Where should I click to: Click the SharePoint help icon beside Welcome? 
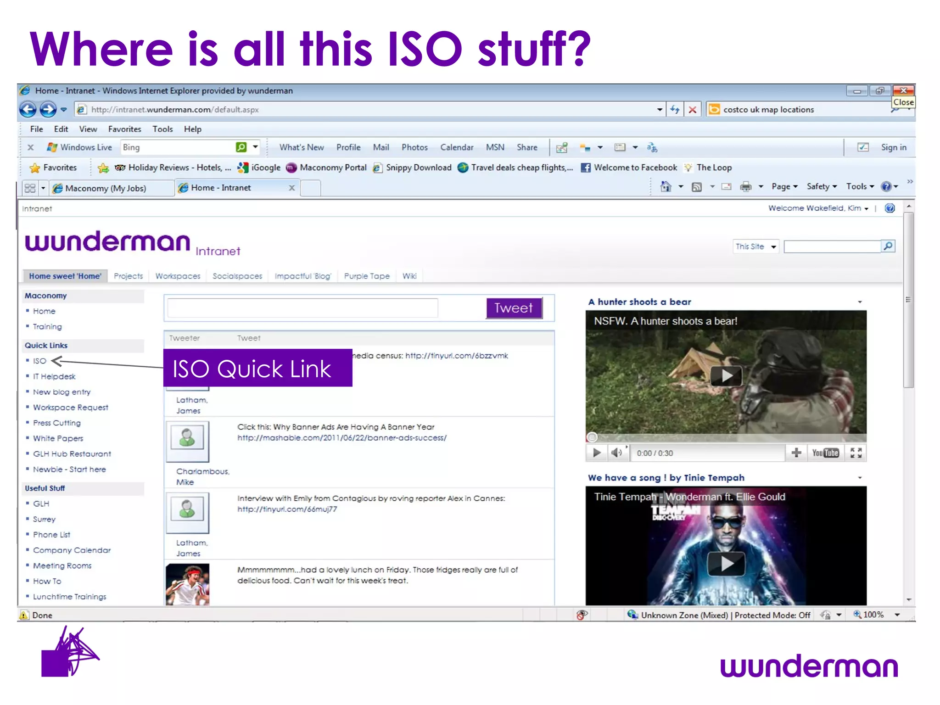pos(890,208)
